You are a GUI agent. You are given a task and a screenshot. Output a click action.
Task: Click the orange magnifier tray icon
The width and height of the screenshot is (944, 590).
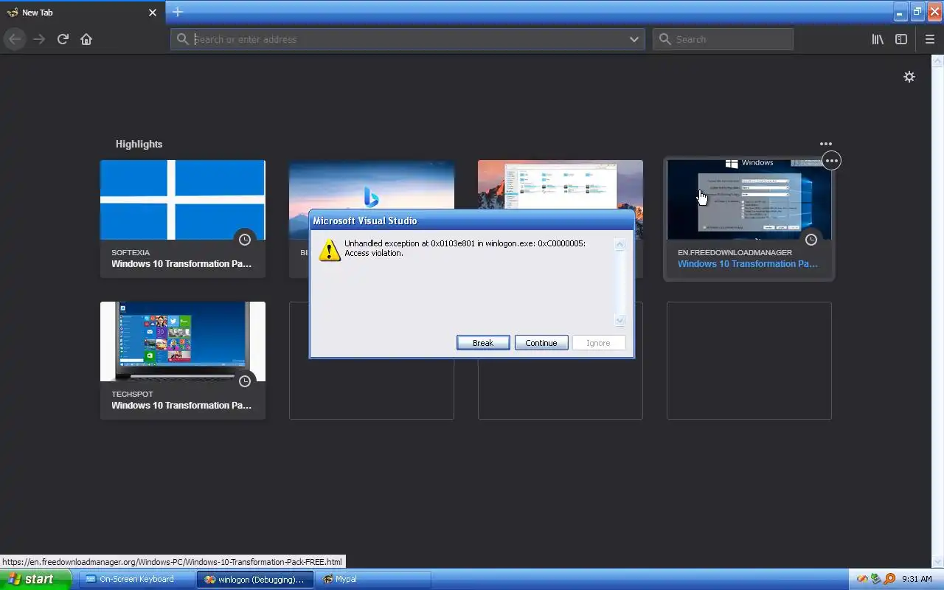coord(889,580)
